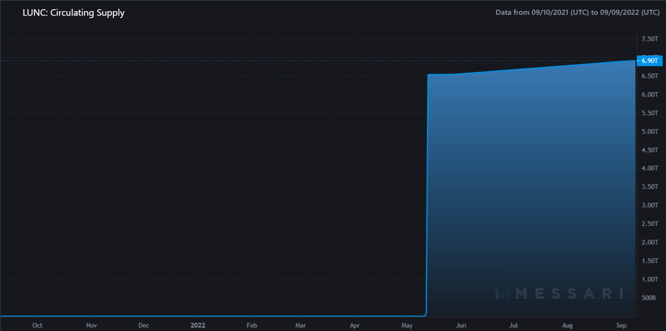Image resolution: width=666 pixels, height=331 pixels.
Task: Select the Jun label on the time axis
Action: coord(461,325)
